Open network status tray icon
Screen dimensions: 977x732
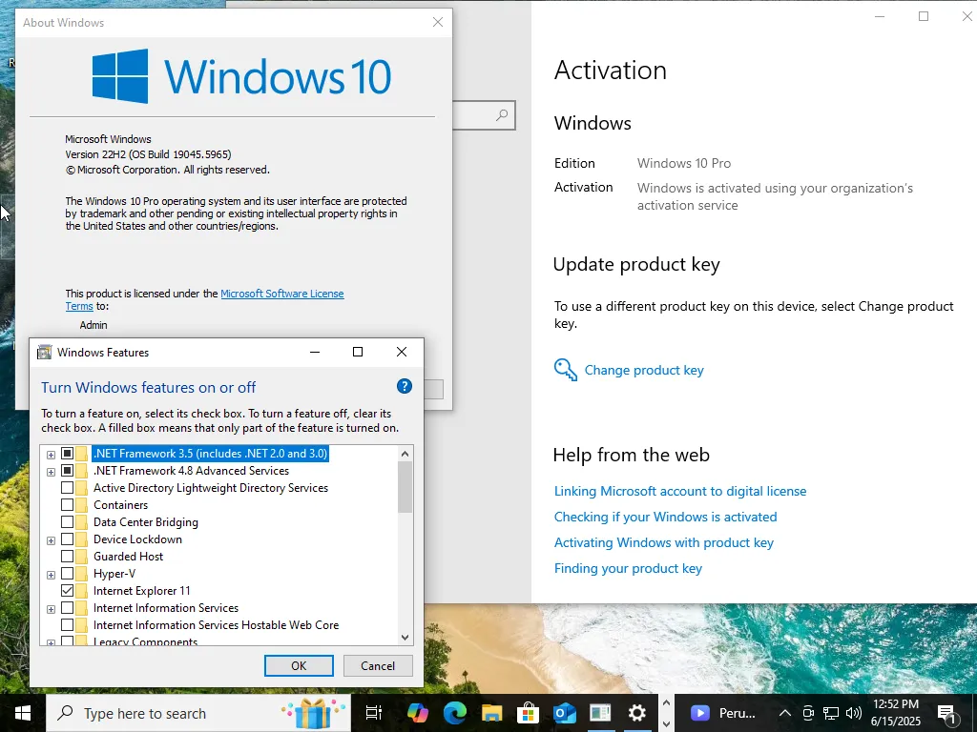(831, 713)
